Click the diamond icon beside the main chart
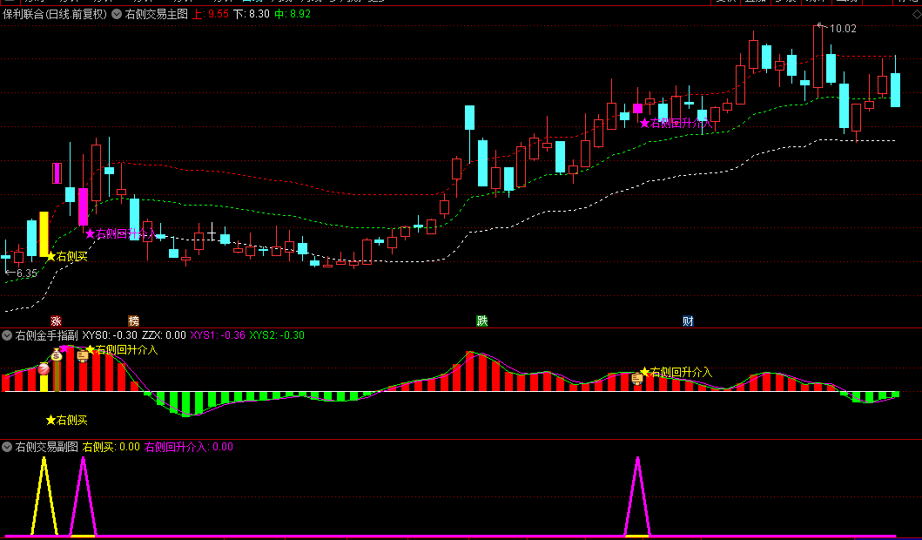Viewport: 922px width, 540px height. [916, 15]
